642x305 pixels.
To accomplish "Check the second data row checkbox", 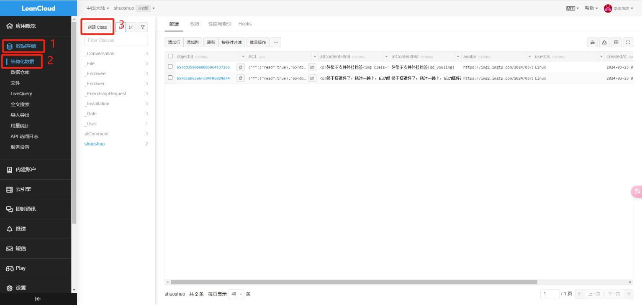I will click(170, 78).
